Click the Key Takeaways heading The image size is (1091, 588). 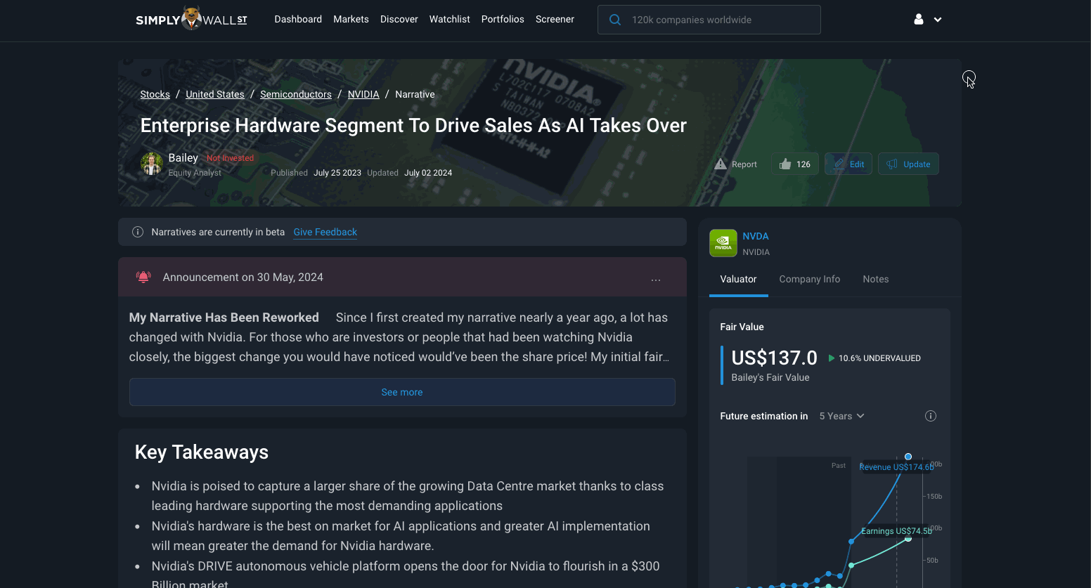202,452
